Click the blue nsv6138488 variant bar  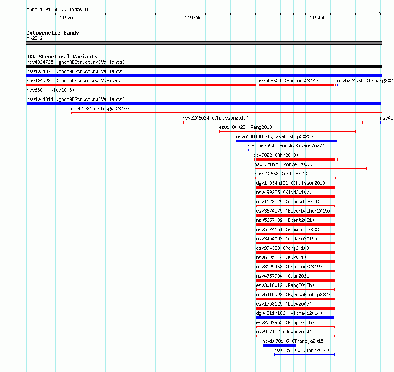[286, 141]
